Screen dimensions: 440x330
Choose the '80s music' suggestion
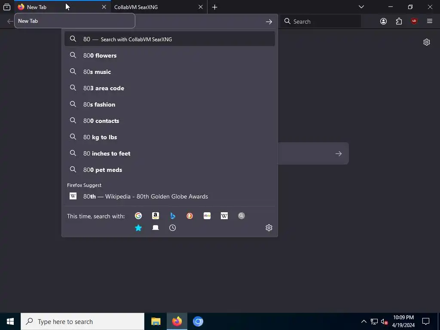click(x=169, y=72)
